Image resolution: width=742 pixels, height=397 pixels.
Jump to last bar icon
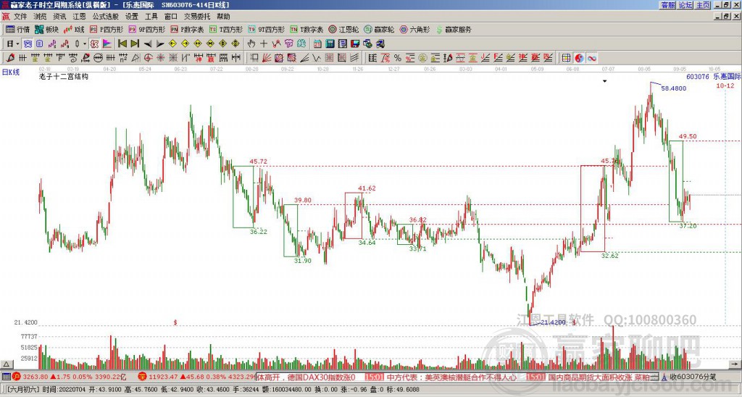135,44
